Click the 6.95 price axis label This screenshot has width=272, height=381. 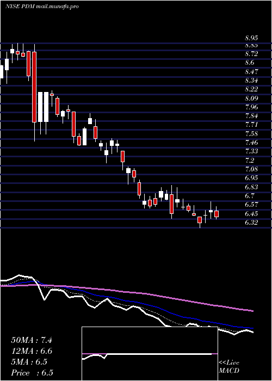251,178
